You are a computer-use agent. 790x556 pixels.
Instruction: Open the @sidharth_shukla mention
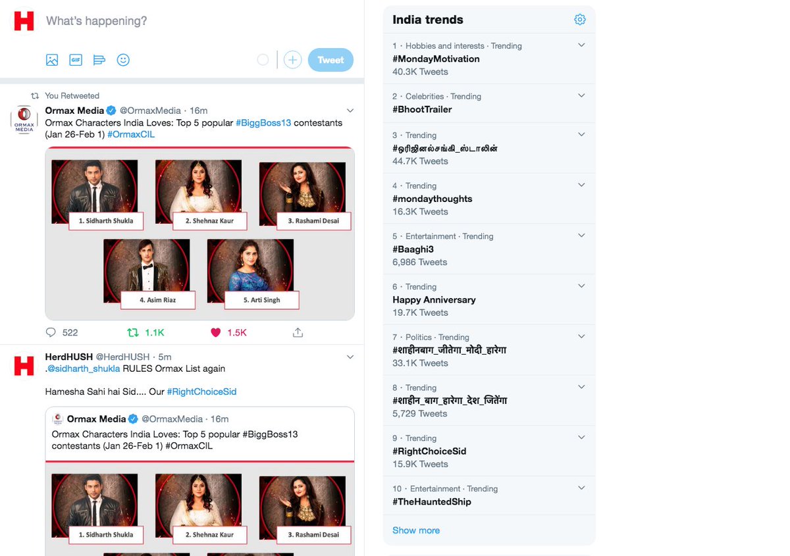84,368
